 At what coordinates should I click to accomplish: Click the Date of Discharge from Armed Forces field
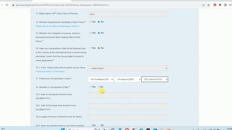click(128, 106)
